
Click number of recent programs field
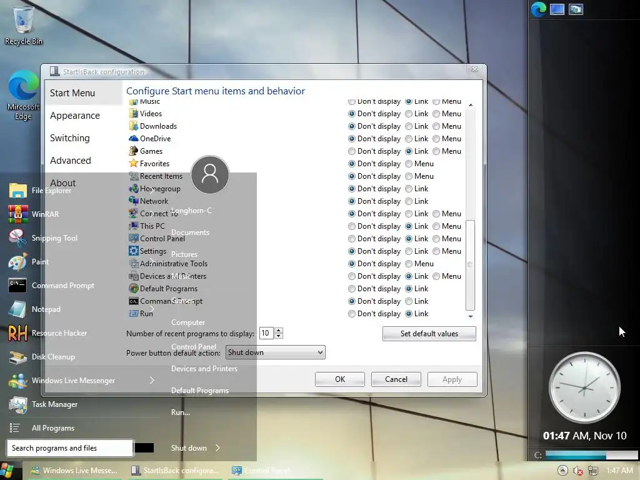click(266, 333)
